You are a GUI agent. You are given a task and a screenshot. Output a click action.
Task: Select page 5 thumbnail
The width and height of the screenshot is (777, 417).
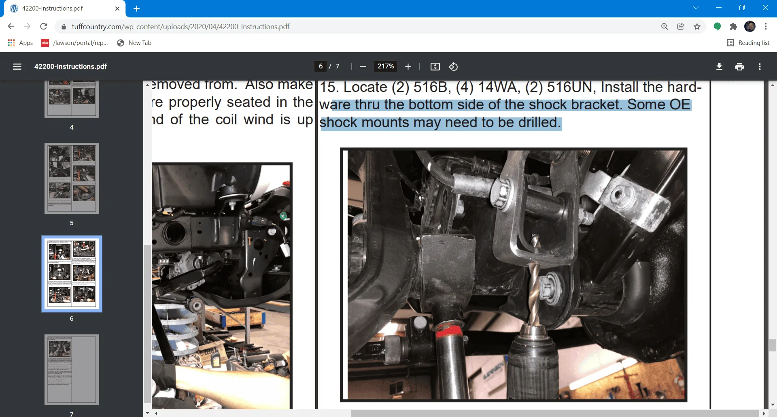(x=72, y=178)
